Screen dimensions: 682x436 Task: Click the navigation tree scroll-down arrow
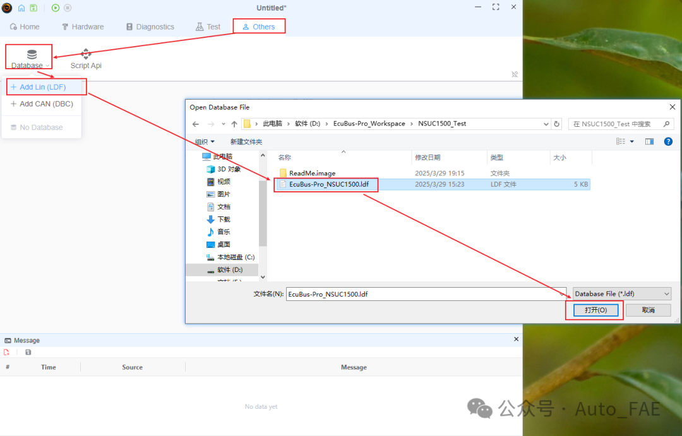tap(263, 277)
